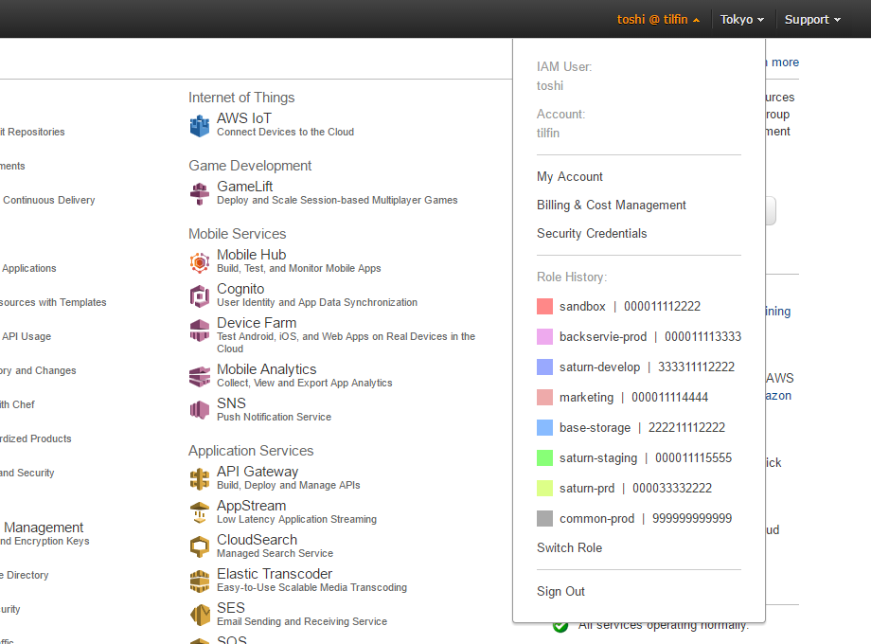Image resolution: width=871 pixels, height=644 pixels.
Task: Open the API Gateway service
Action: [200, 477]
